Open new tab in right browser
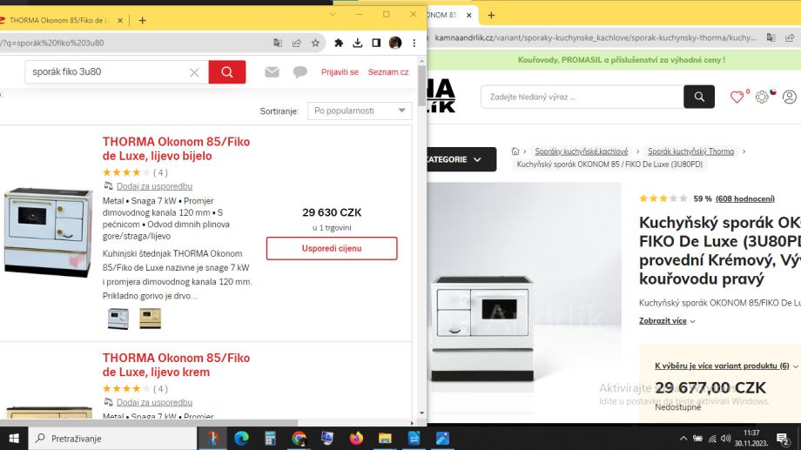This screenshot has width=801, height=450. [x=491, y=16]
